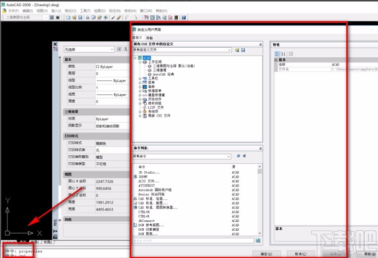Click the New drawing icon in toolbar
378x258 pixels.
(x=68, y=17)
